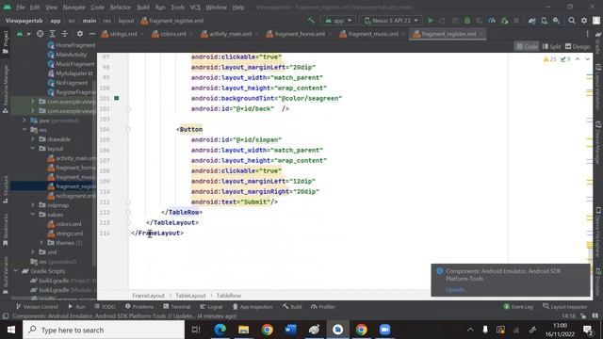Open Word from the taskbar
The image size is (603, 339).
(291, 330)
